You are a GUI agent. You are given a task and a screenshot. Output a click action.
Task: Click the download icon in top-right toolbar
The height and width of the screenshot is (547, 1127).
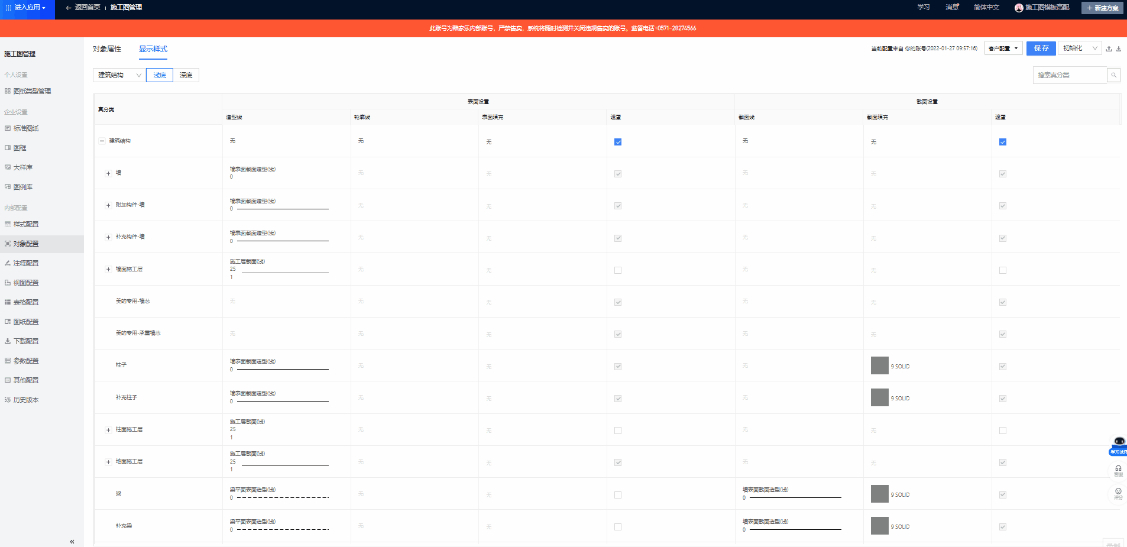click(1119, 49)
